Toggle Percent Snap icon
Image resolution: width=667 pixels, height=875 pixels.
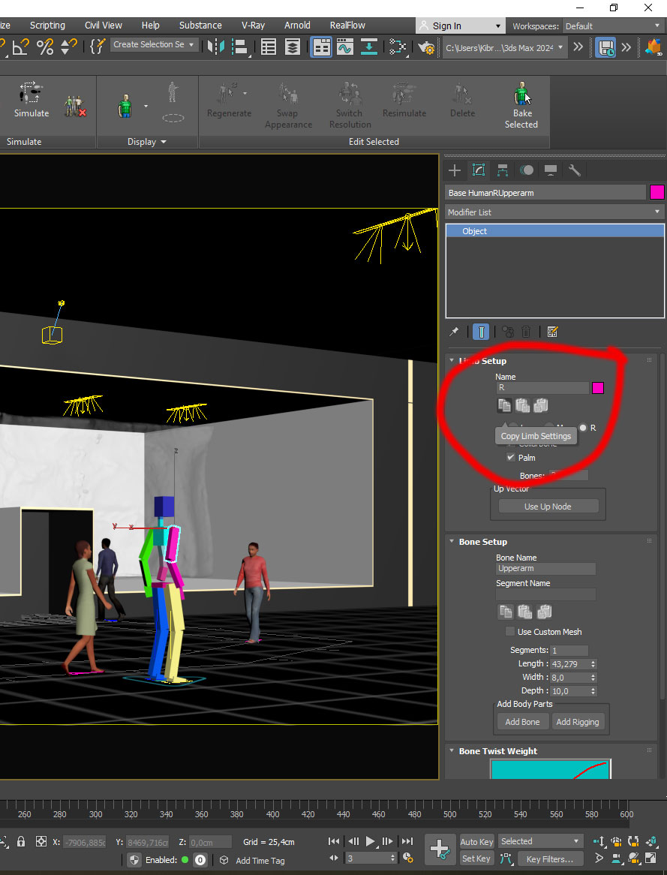coord(45,47)
